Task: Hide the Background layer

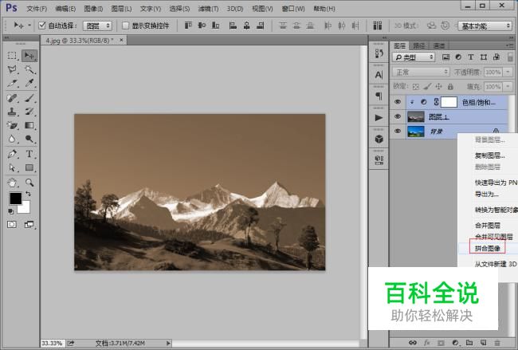Action: tap(398, 131)
